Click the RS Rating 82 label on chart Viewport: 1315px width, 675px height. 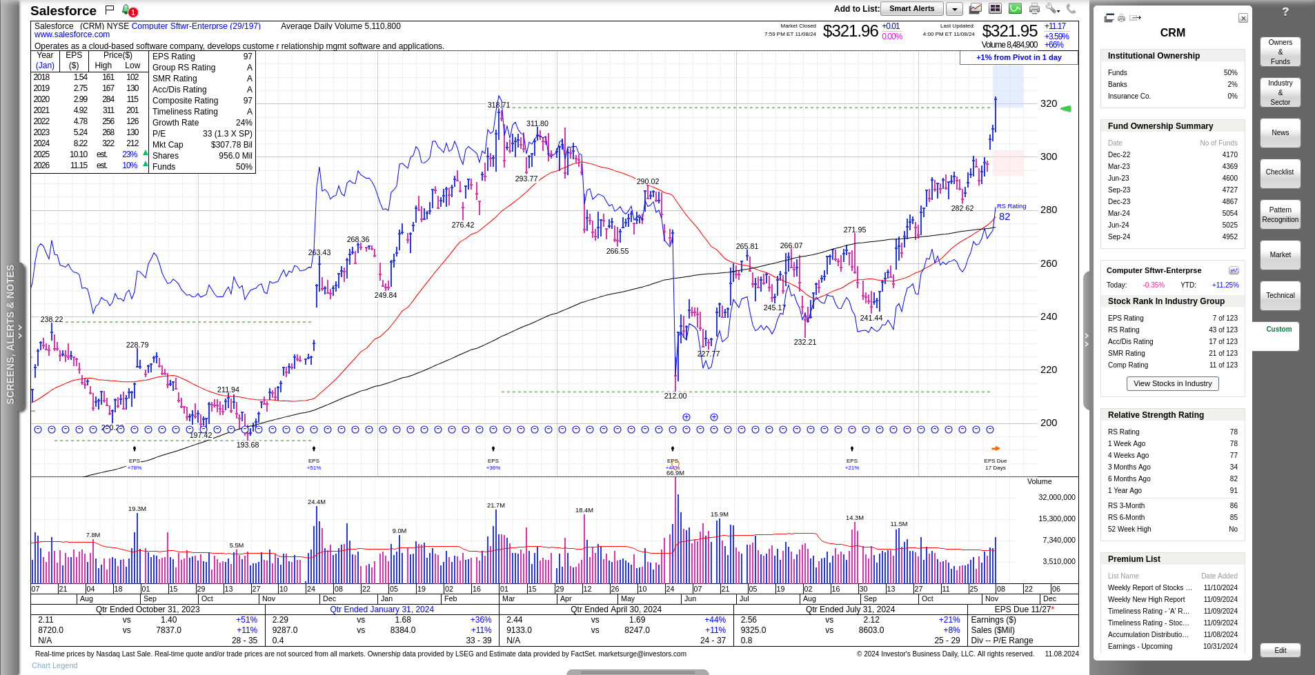(x=1011, y=212)
